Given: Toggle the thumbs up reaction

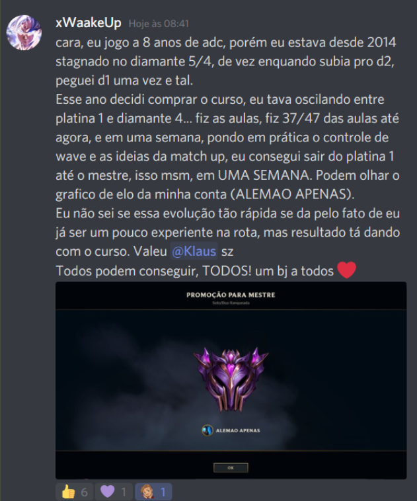Looking at the screenshot, I should [75, 492].
